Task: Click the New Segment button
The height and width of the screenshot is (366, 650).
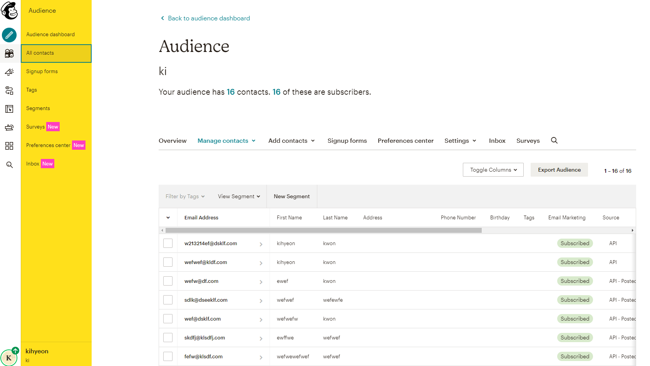Action: click(291, 196)
